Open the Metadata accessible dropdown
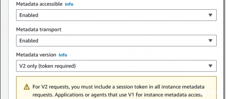The image size is (228, 99). (x=116, y=15)
